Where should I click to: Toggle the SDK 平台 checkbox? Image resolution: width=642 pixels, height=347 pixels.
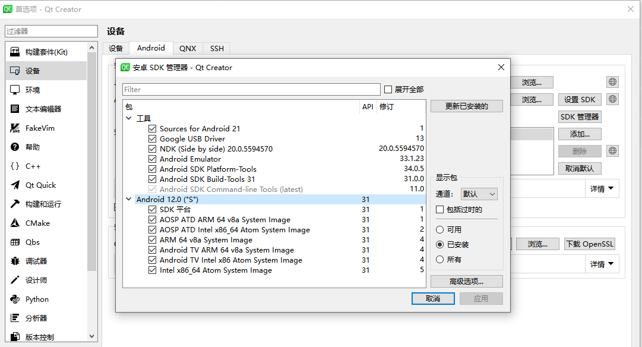pyautogui.click(x=152, y=209)
